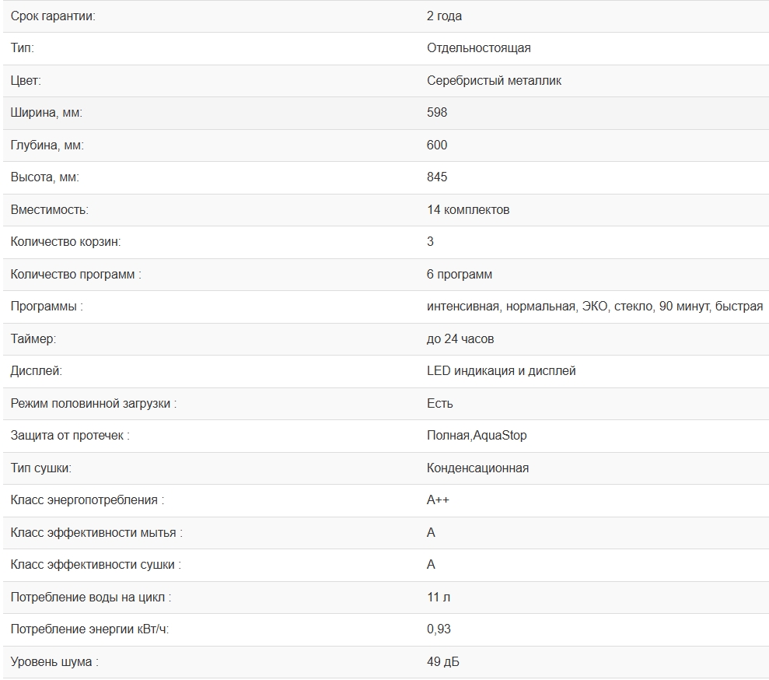Select the height value '845'
Screen dimensions: 769x680
(437, 177)
